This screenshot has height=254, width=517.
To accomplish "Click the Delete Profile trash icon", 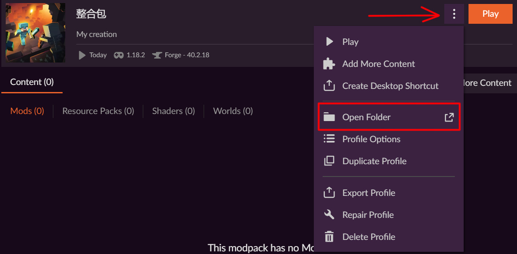I will pos(329,237).
